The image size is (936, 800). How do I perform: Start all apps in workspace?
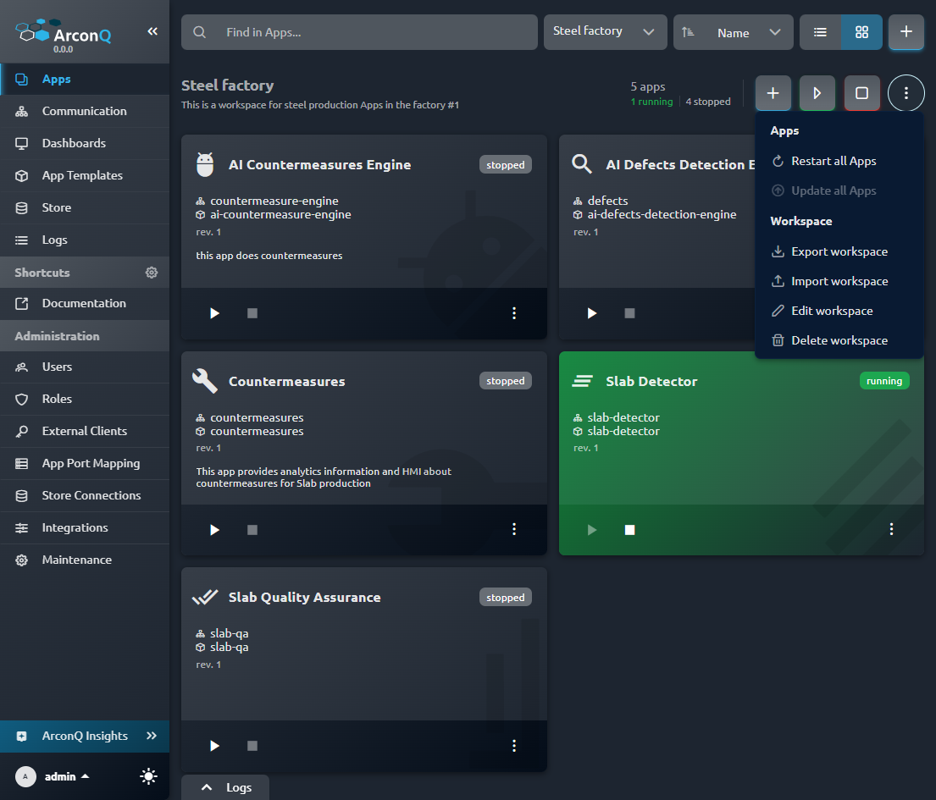click(x=817, y=93)
